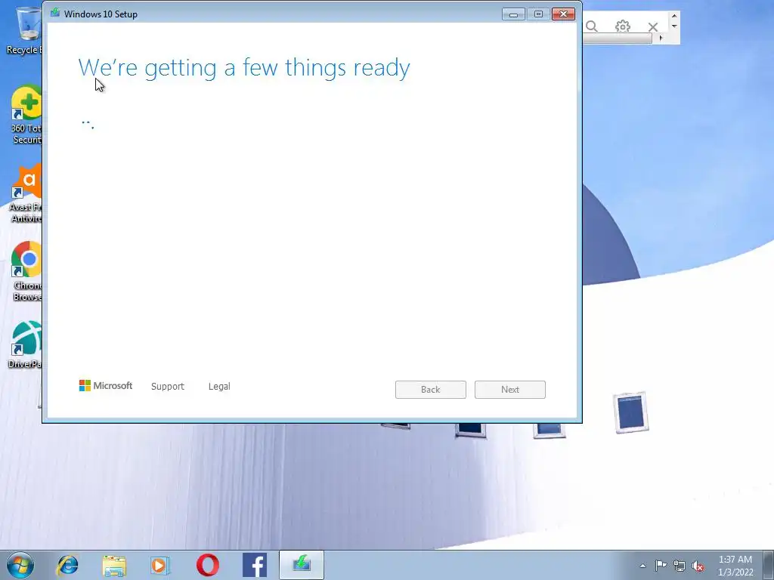Viewport: 774px width, 580px height.
Task: Click the Microsoft logo in setup footer
Action: 106,386
